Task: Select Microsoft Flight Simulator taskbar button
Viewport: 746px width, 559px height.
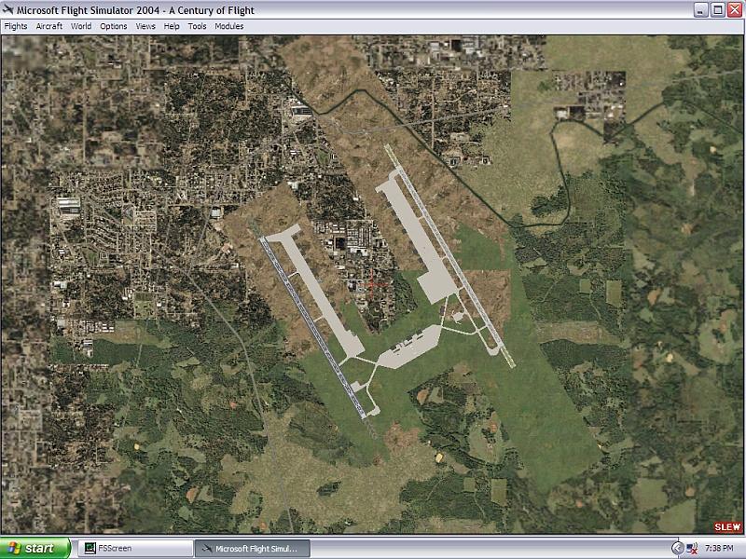Action: pos(253,549)
